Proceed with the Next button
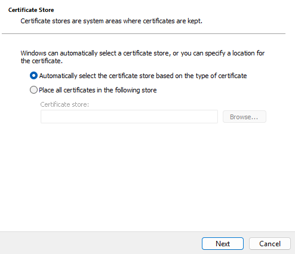This screenshot has width=295, height=254. click(x=223, y=243)
